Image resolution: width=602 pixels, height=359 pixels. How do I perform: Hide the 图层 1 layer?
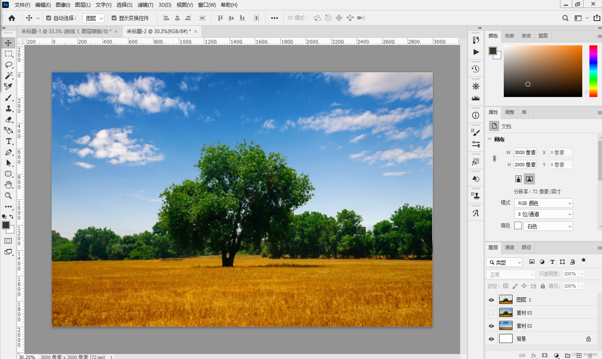coord(491,300)
